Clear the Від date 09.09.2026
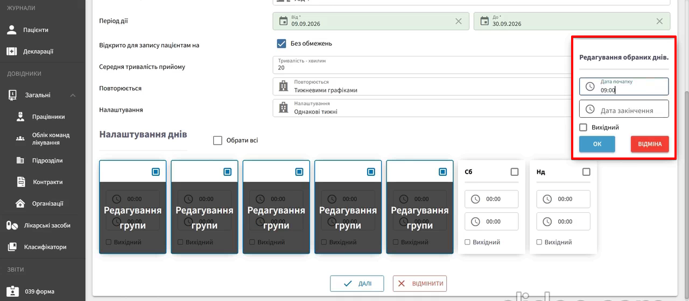This screenshot has height=301, width=689. coord(459,21)
